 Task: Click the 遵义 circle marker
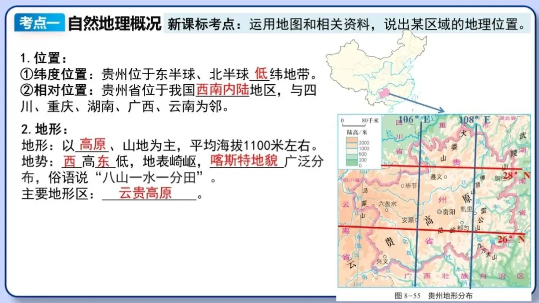pyautogui.click(x=445, y=177)
